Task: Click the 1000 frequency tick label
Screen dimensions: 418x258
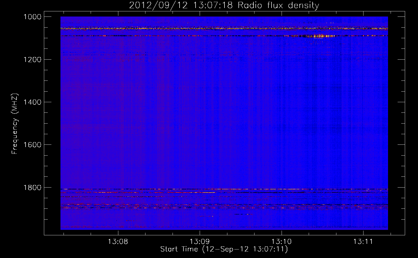Action: pos(33,17)
